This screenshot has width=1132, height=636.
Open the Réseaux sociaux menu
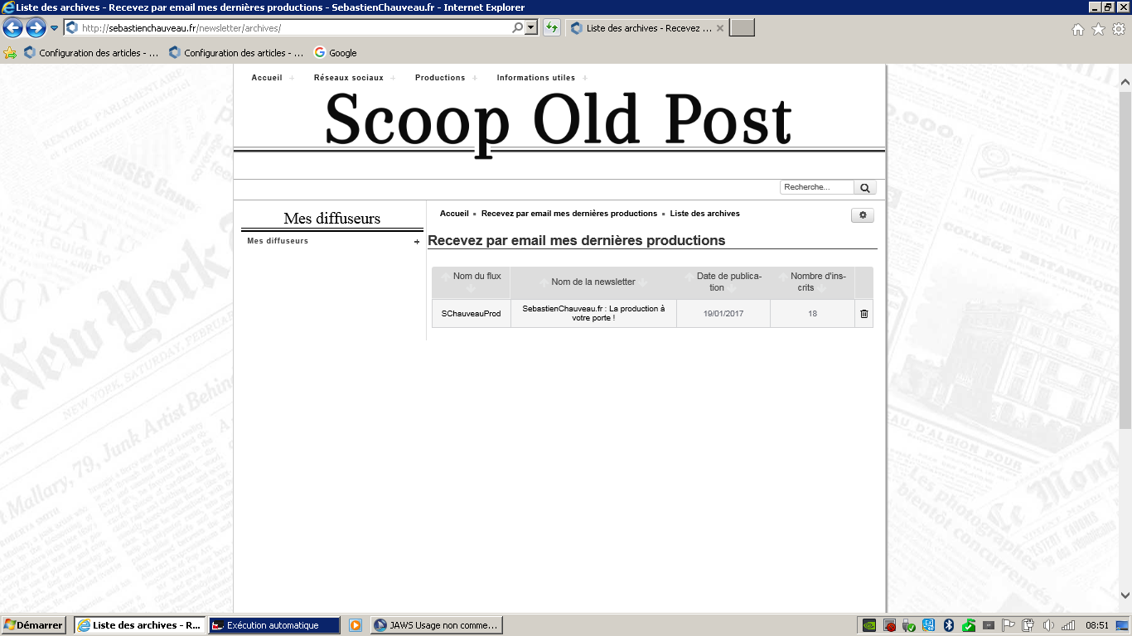click(348, 78)
